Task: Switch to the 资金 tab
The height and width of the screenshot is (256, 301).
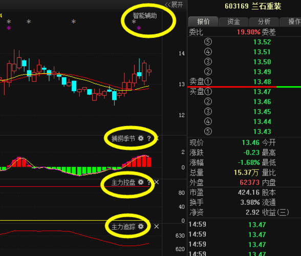Action: 233,22
